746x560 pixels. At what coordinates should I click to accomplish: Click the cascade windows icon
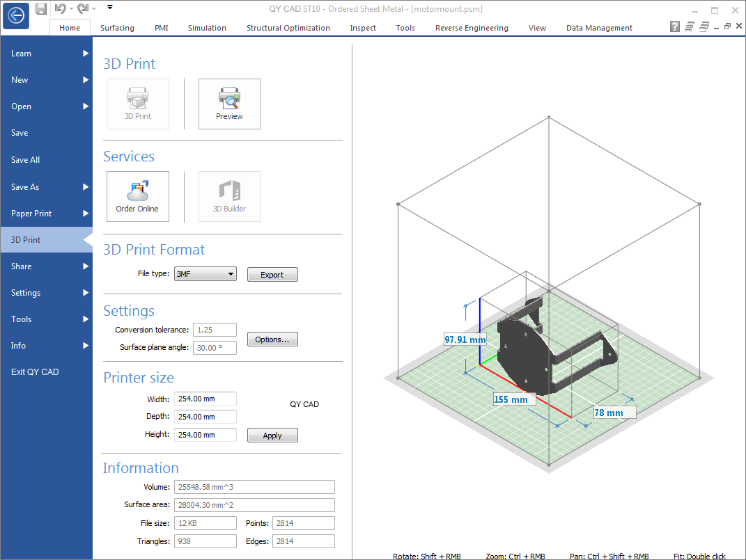[x=704, y=27]
